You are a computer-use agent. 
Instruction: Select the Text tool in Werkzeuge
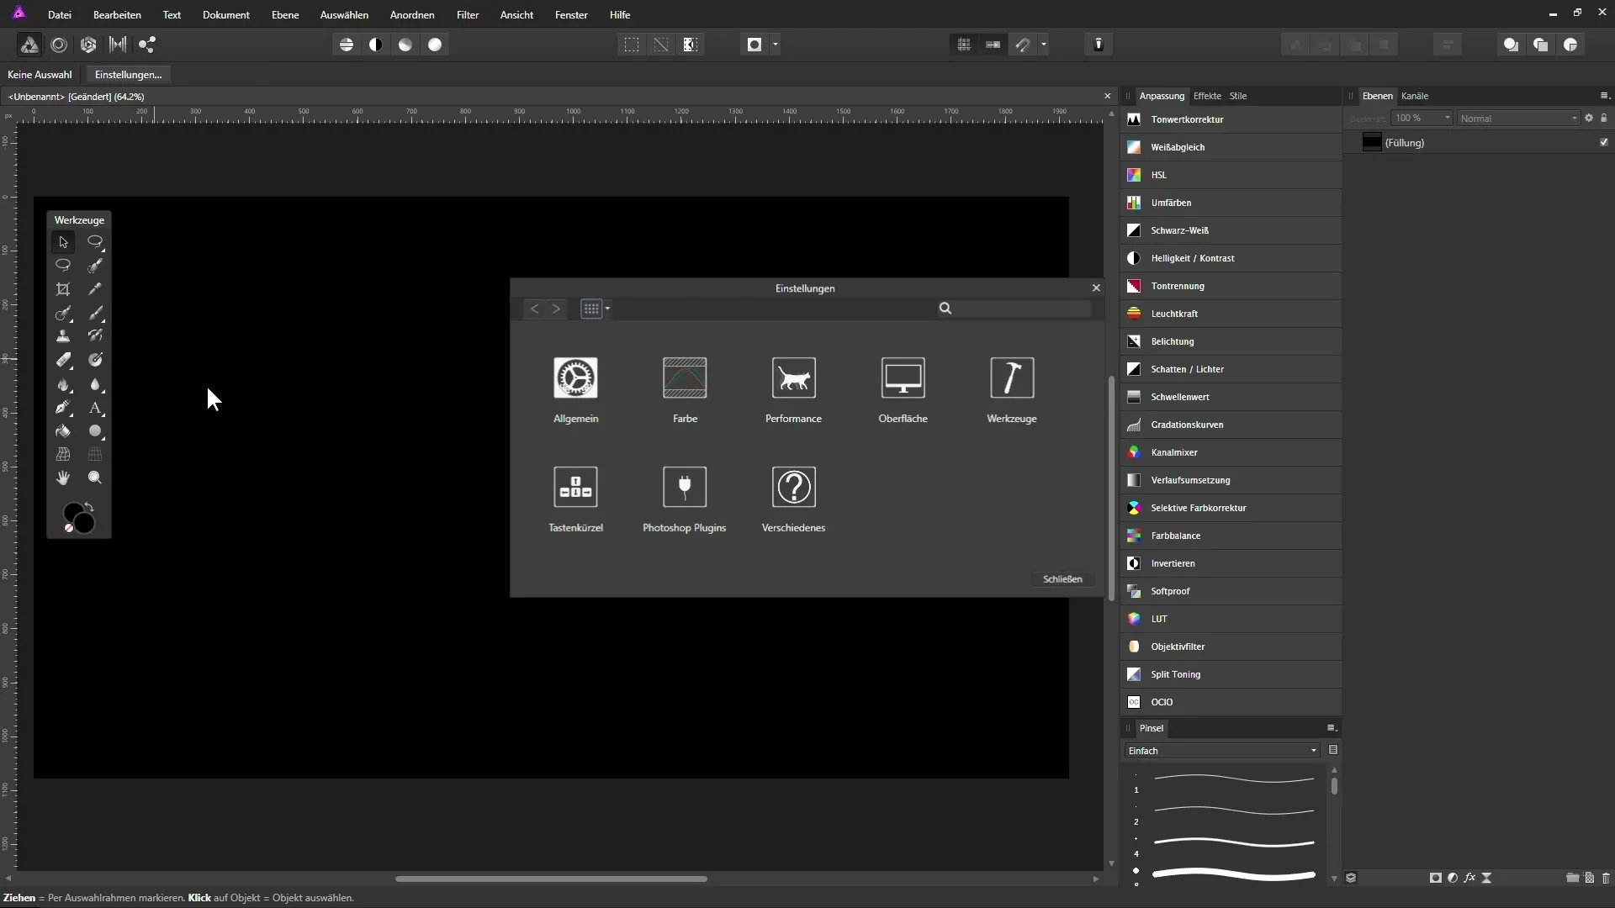(x=95, y=409)
